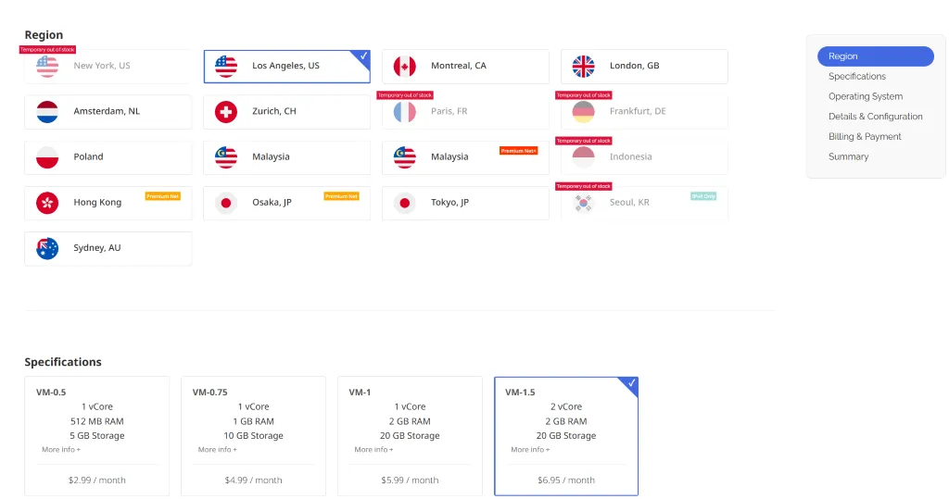This screenshot has width=949, height=499.
Task: Click the checkmark corner on VM-1.5 card
Action: tap(630, 384)
